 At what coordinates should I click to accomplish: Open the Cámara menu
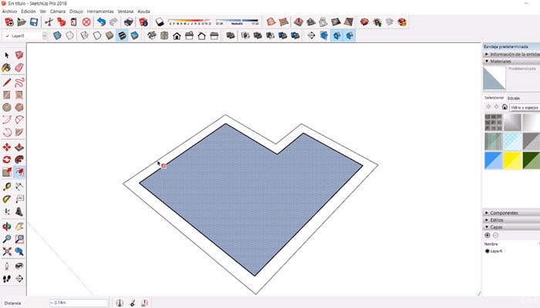(58, 12)
